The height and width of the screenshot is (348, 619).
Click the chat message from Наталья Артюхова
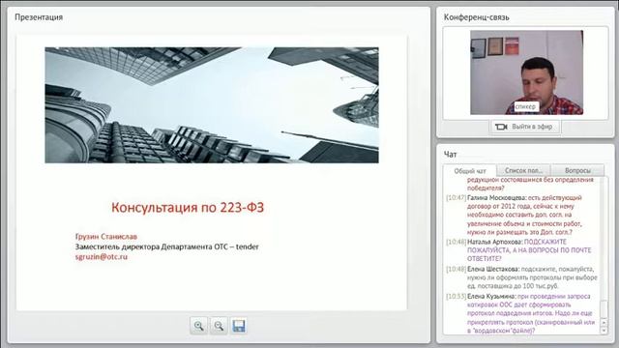coord(521,250)
